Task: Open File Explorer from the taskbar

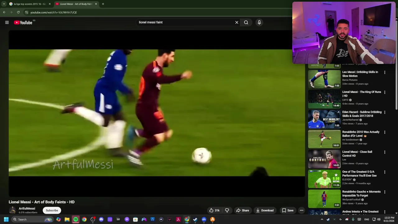Action: point(67,219)
